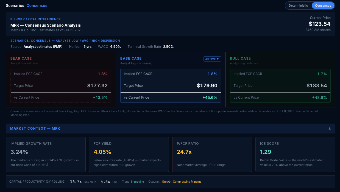Click the Near market average P/FCF range note
Screen dimensions: 340x192
pos(201,165)
